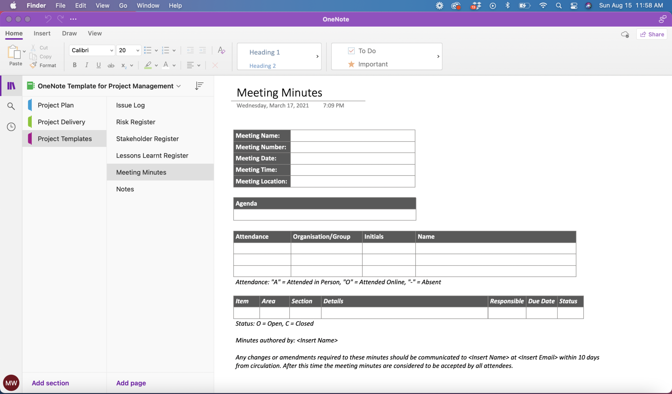Expand the tags gallery arrow
672x394 pixels.
point(438,56)
